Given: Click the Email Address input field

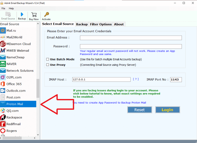Looking at the screenshot, I should point(131,38).
